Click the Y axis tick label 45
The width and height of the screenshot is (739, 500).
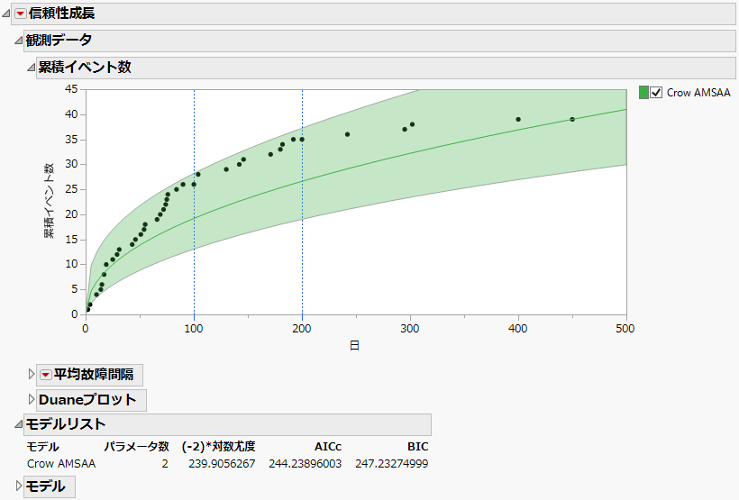(x=71, y=89)
